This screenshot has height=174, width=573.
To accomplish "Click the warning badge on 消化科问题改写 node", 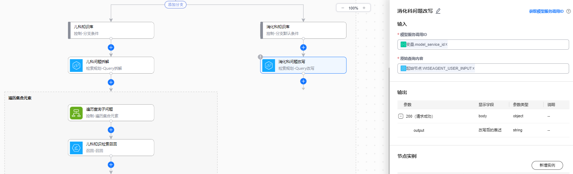I will (x=260, y=57).
